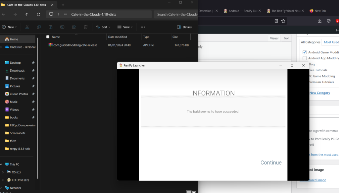Close the Detection browser tab
The width and height of the screenshot is (339, 193).
pyautogui.click(x=217, y=11)
